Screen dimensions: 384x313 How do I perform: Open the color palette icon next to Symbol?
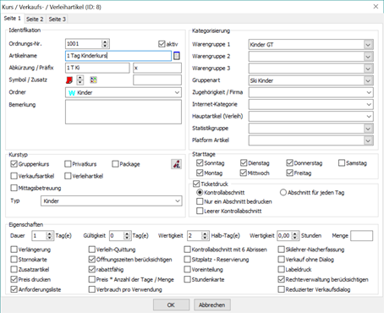(93, 80)
